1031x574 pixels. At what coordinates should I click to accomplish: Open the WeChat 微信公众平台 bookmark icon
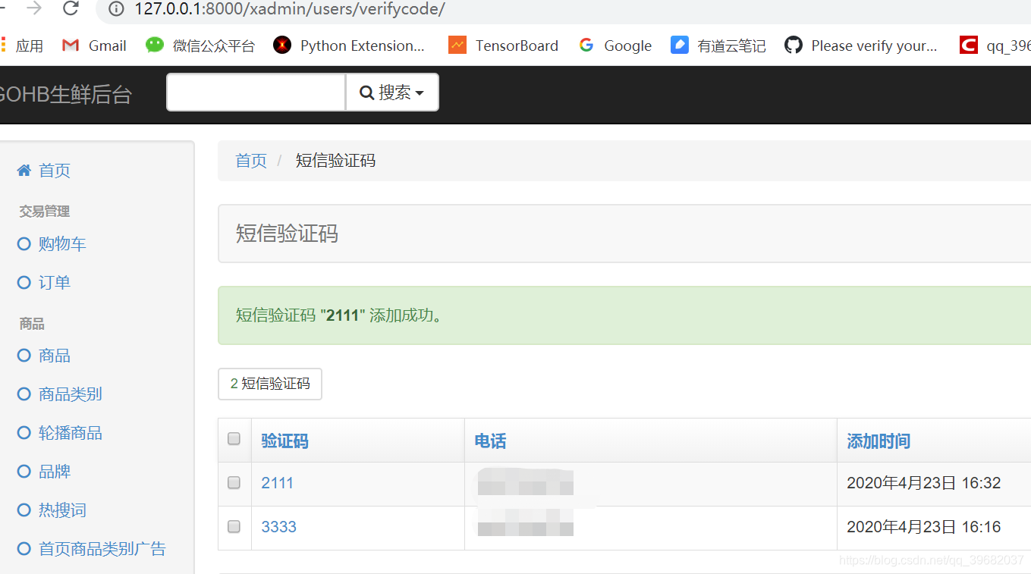tap(155, 45)
